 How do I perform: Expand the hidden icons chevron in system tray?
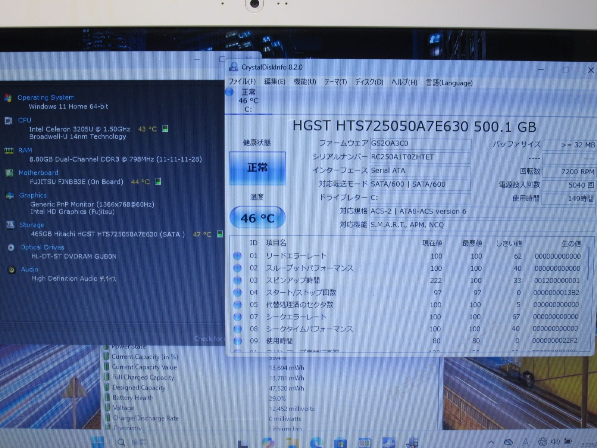tap(491, 441)
